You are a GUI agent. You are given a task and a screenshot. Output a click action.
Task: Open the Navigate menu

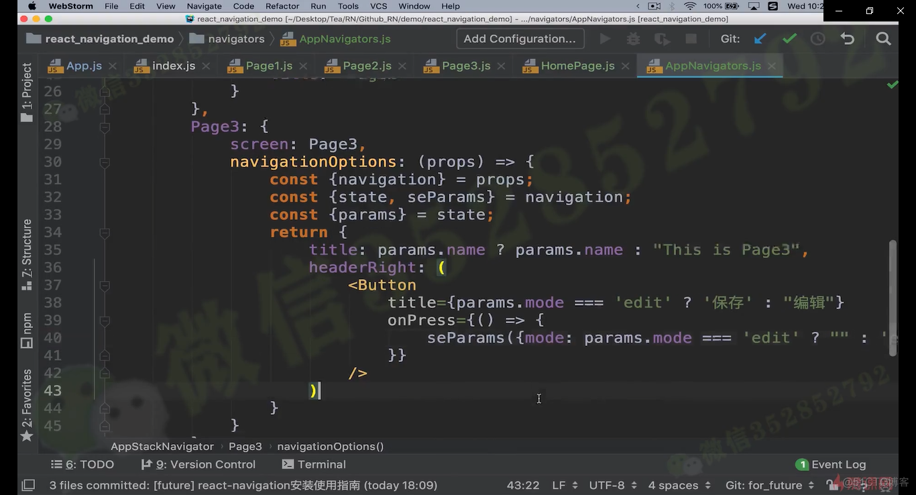[x=204, y=6]
